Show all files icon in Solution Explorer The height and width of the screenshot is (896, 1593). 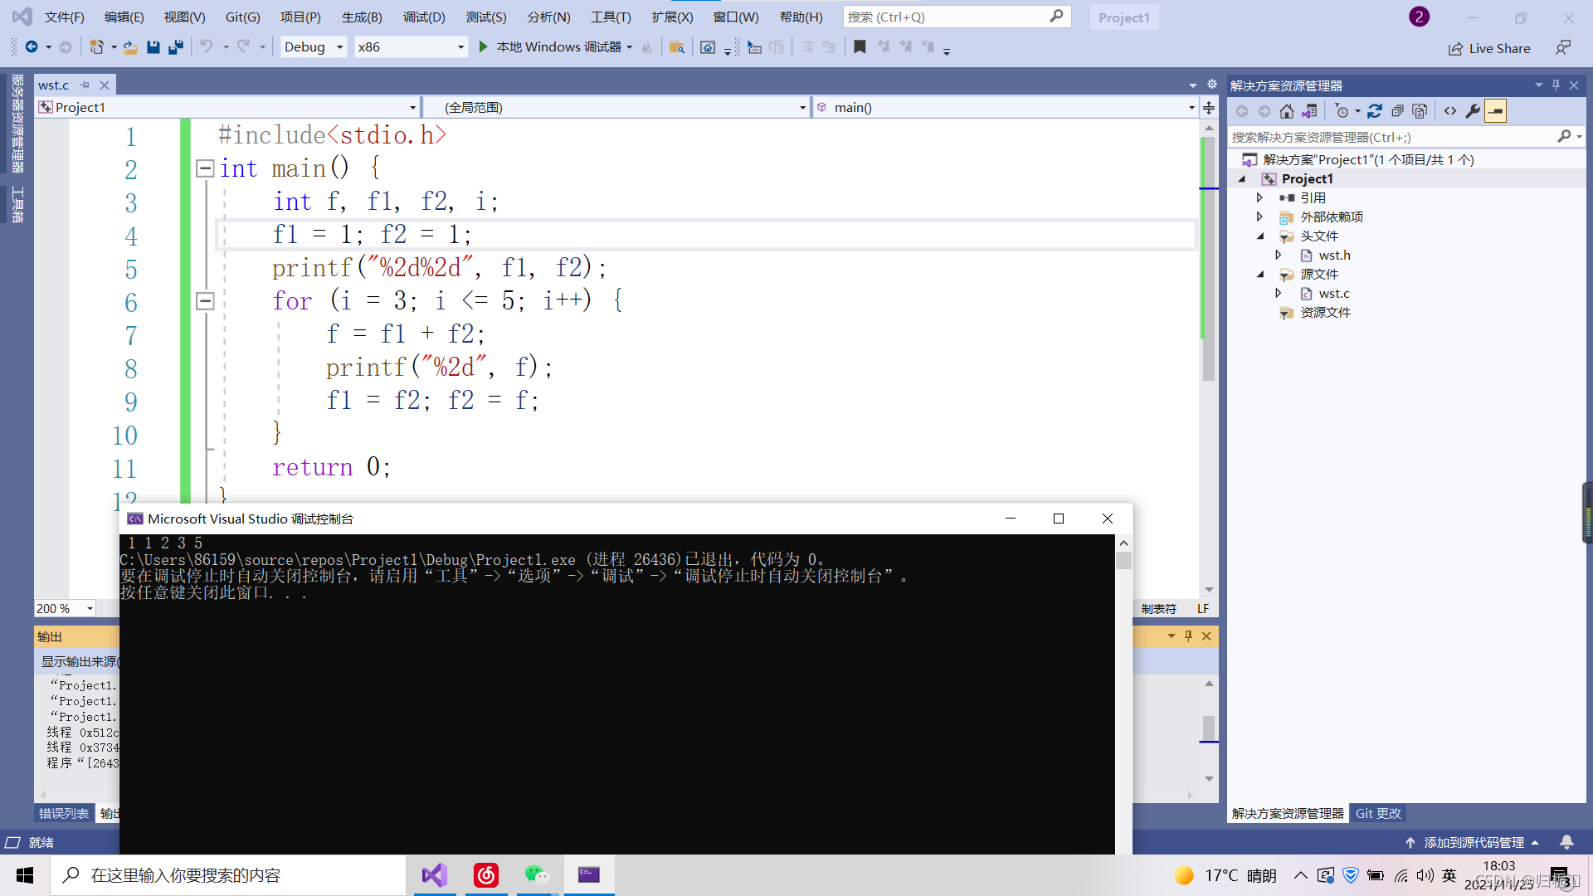click(1420, 111)
